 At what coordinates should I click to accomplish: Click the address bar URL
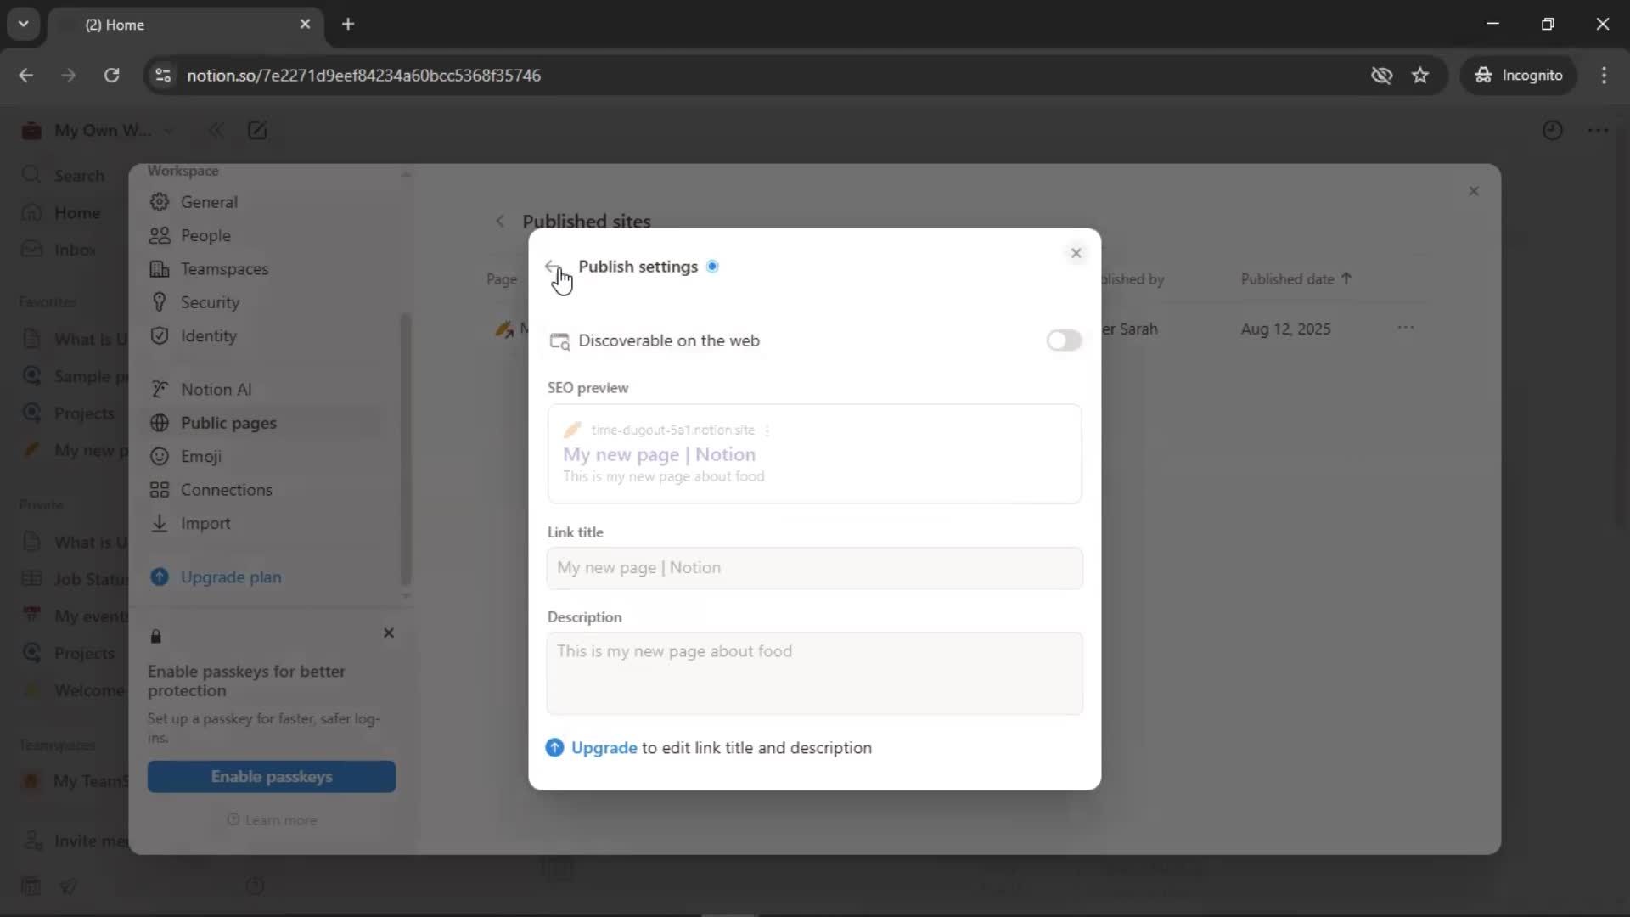(x=363, y=76)
